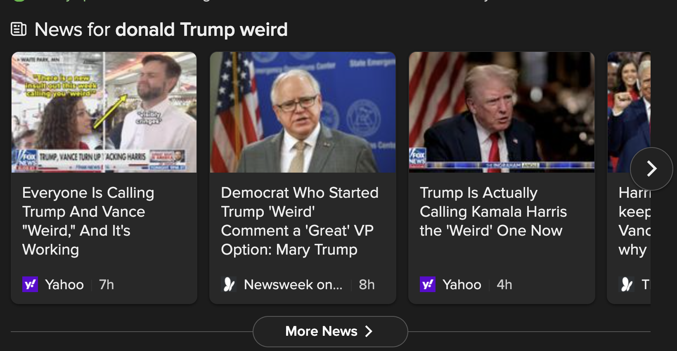
Task: Click source logo on the cut-off fourth card
Action: 627,284
